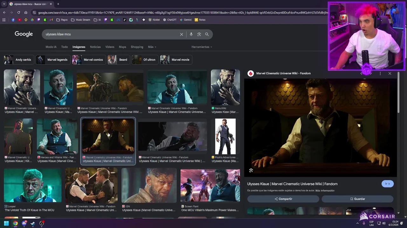Open Más información copyright link
Screen dimensions: 407x228
tap(325, 191)
